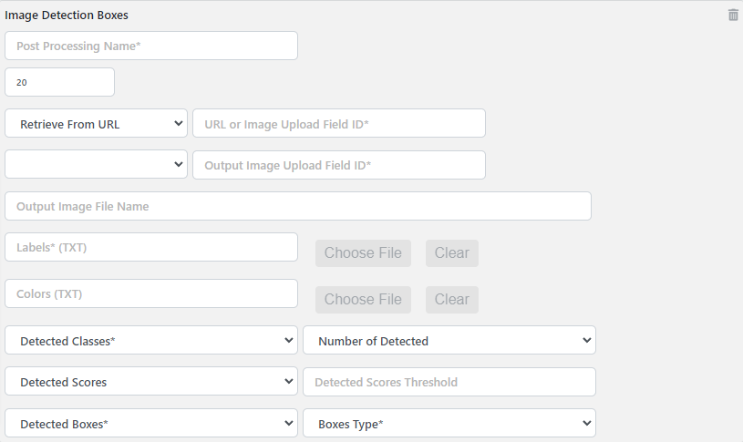
Task: Click Choose File next to Colors
Action: click(363, 299)
